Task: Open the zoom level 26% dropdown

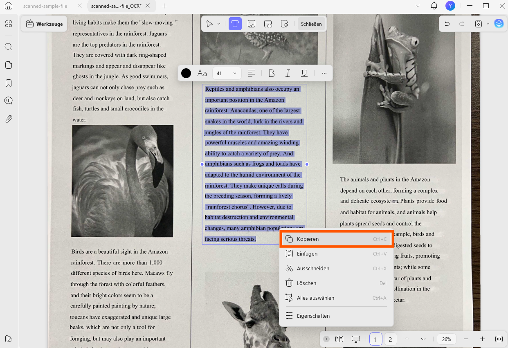Action: [447, 339]
